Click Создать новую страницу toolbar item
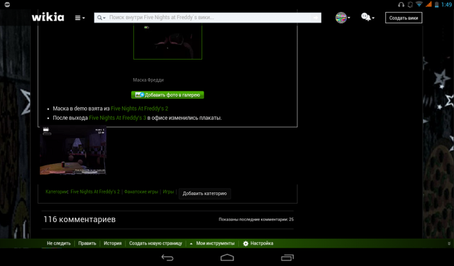The image size is (454, 266). coord(155,243)
